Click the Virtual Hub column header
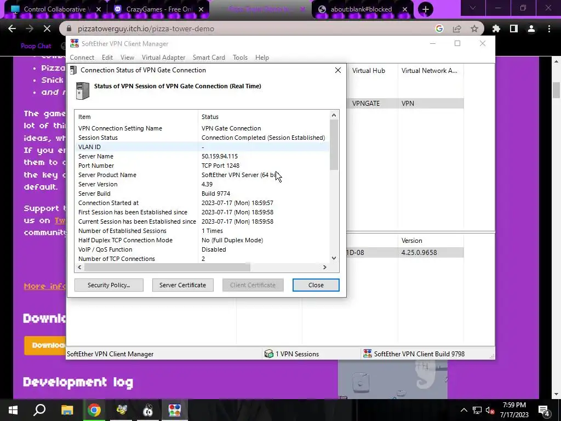The height and width of the screenshot is (421, 561). pyautogui.click(x=372, y=71)
